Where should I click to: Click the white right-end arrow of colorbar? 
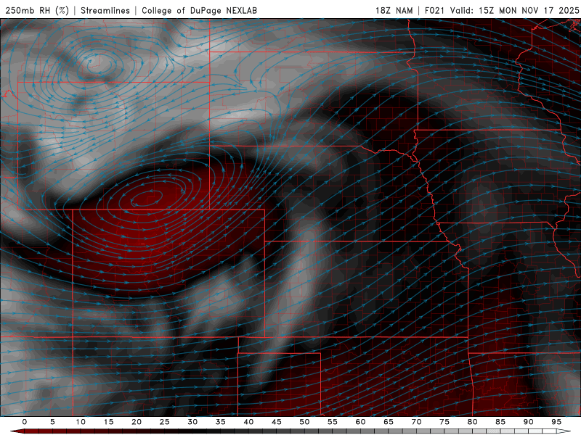pyautogui.click(x=564, y=431)
